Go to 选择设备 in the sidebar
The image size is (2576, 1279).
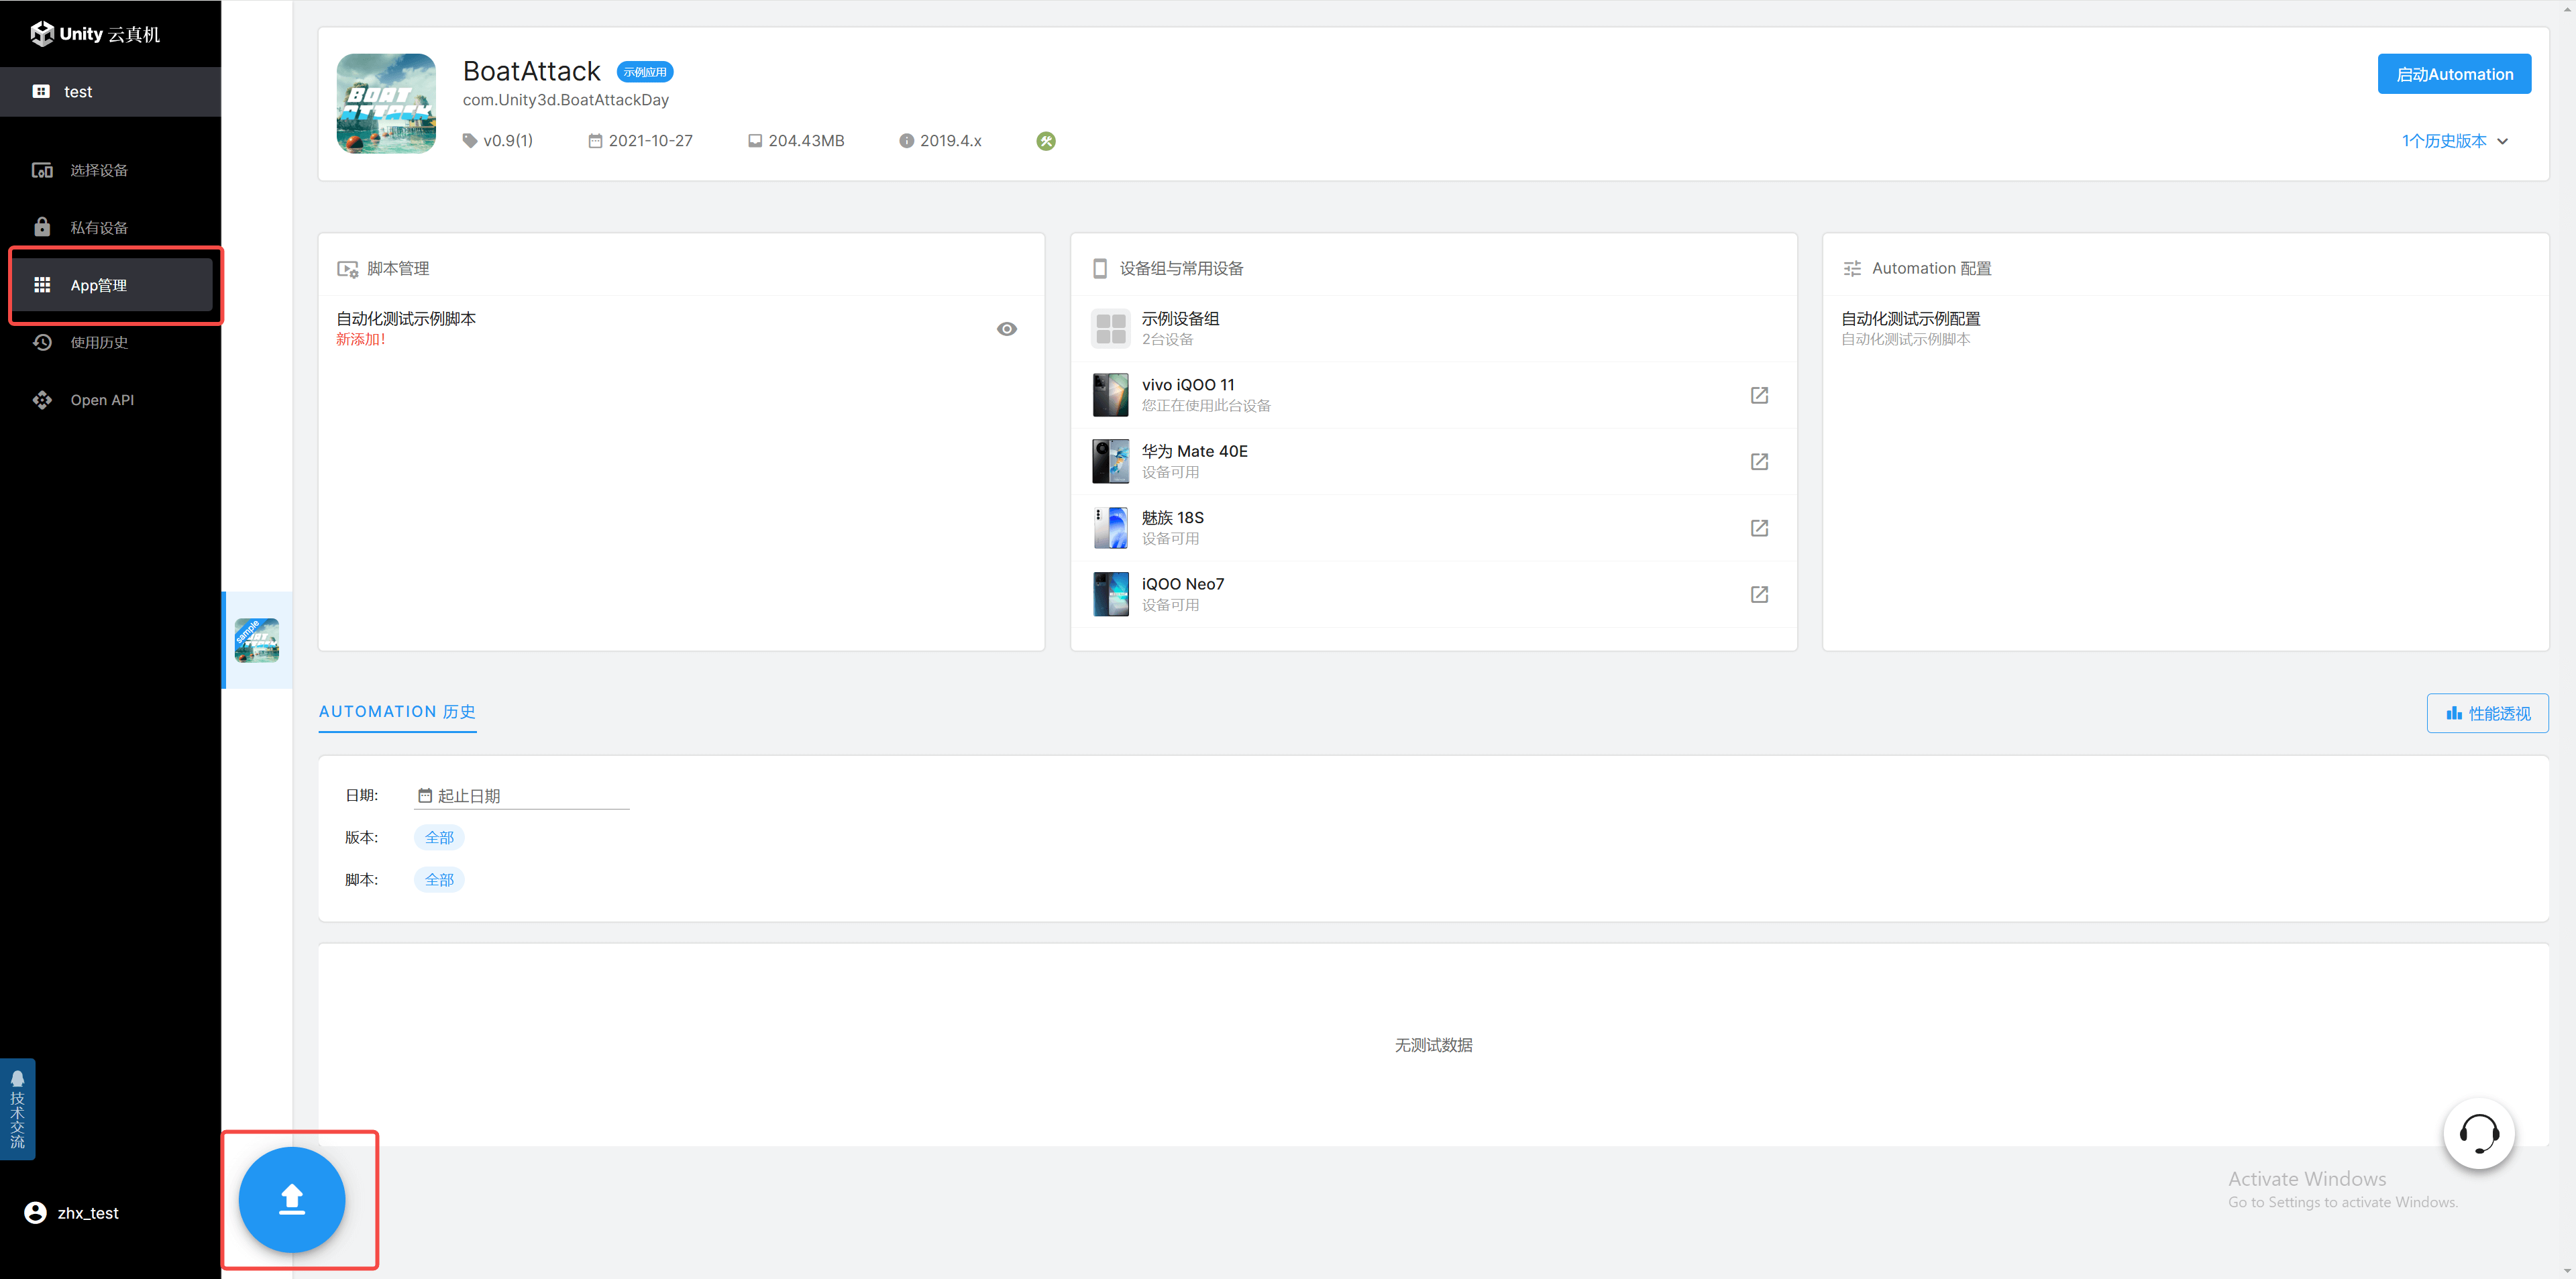pos(98,170)
